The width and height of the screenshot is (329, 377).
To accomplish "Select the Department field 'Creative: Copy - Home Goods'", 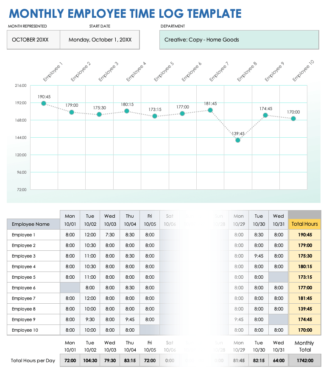I will coord(239,40).
